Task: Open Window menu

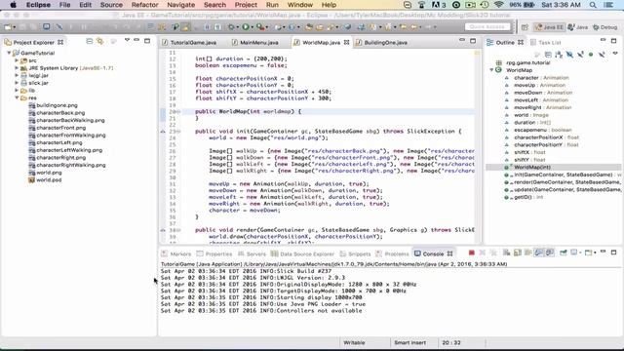Action: pyautogui.click(x=299, y=5)
